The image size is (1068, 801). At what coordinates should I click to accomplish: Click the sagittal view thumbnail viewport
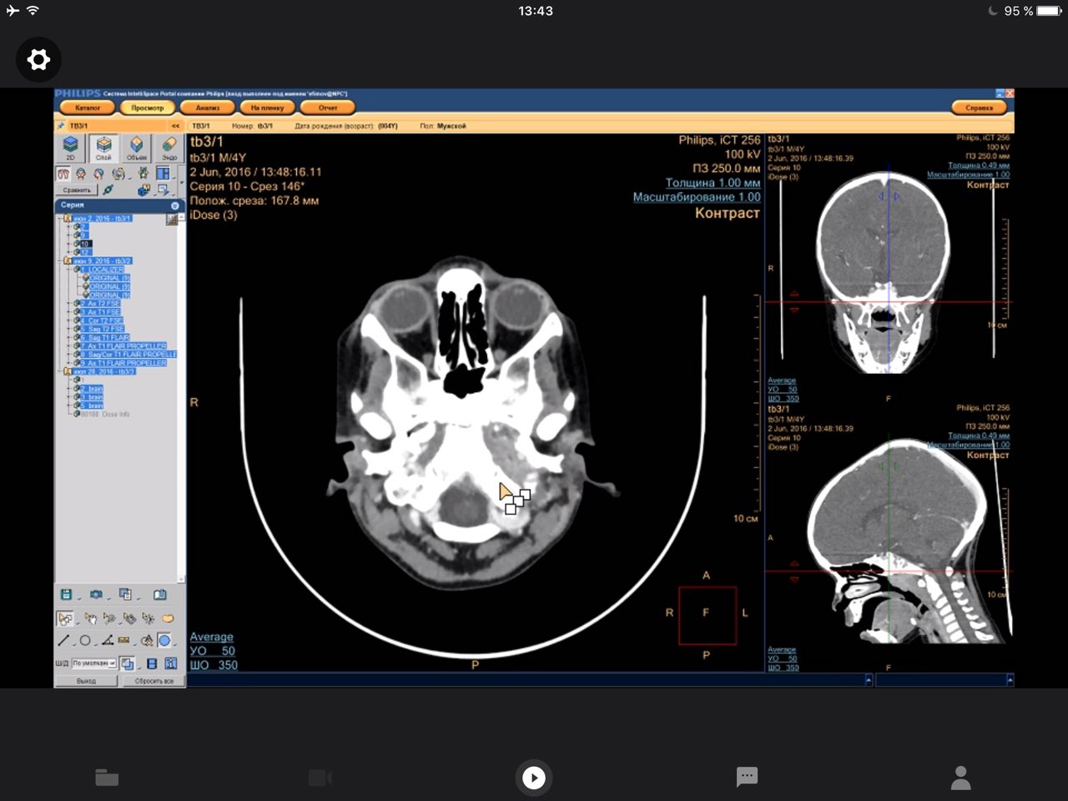[889, 538]
